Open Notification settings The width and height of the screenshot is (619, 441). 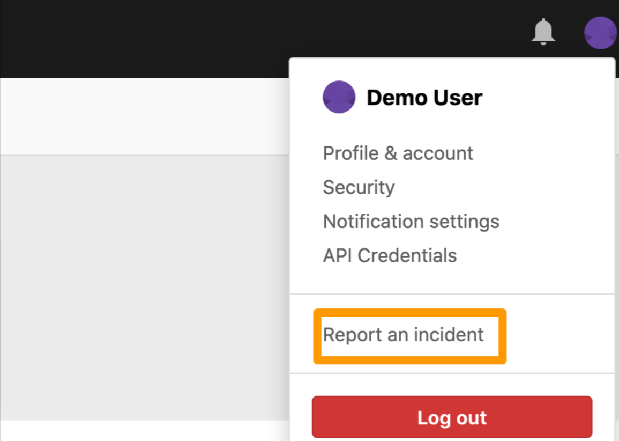pos(411,221)
